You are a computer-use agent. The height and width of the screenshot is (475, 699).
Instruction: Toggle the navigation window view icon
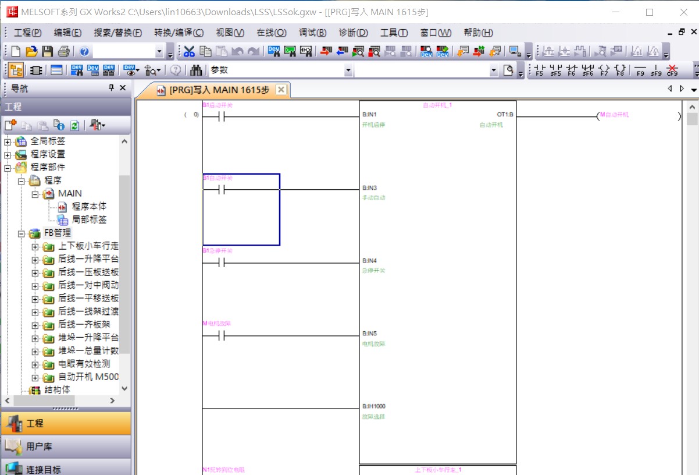[16, 70]
